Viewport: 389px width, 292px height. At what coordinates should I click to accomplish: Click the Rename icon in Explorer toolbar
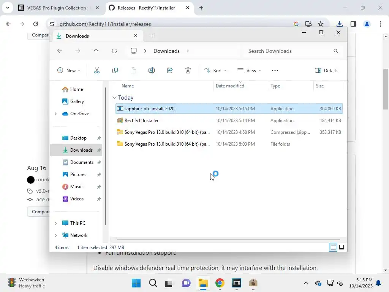tap(151, 70)
